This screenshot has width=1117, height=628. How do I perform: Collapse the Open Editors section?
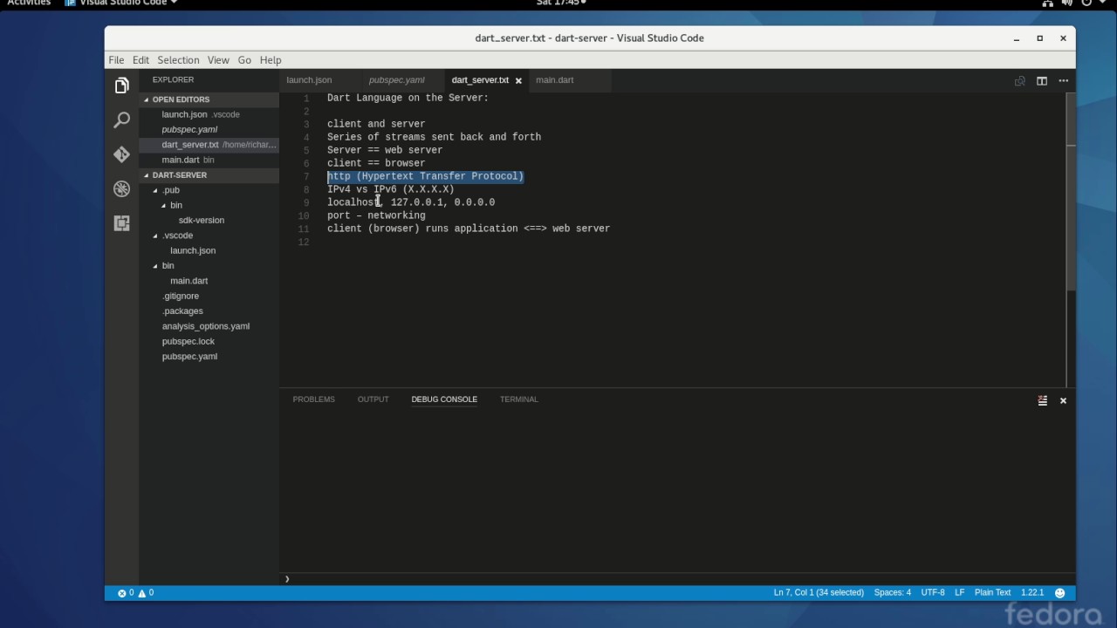pos(209,99)
